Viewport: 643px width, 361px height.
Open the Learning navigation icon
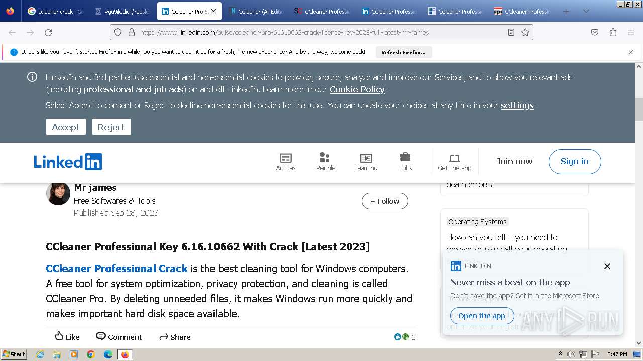[366, 162]
